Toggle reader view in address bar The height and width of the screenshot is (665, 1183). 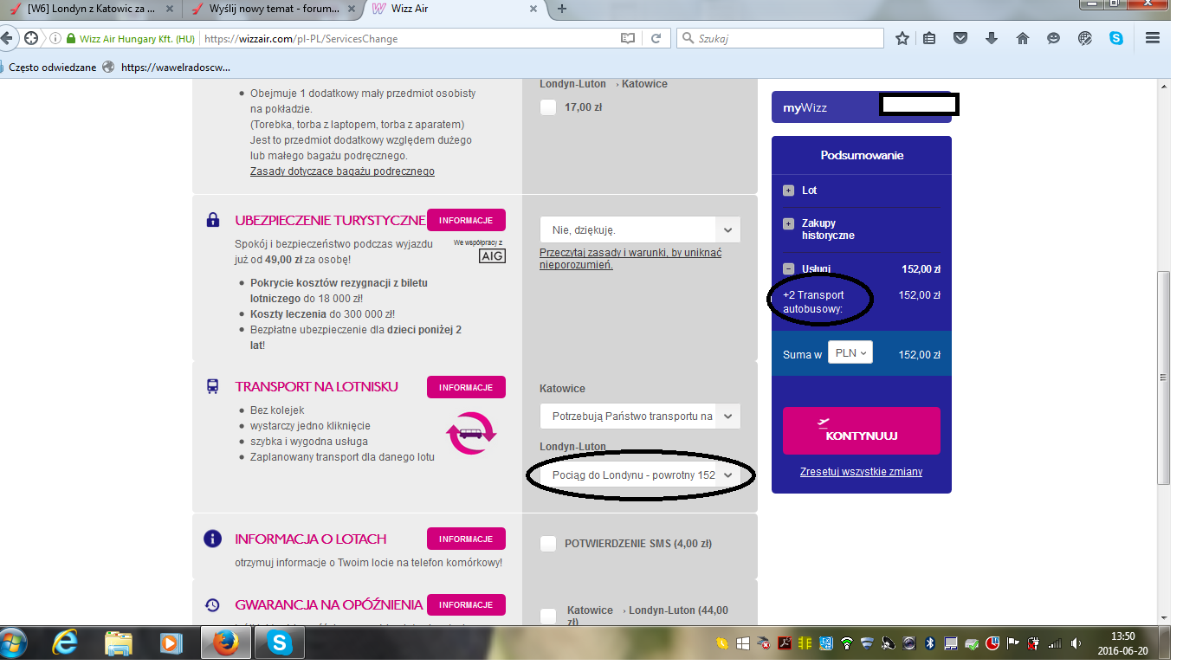coord(628,38)
